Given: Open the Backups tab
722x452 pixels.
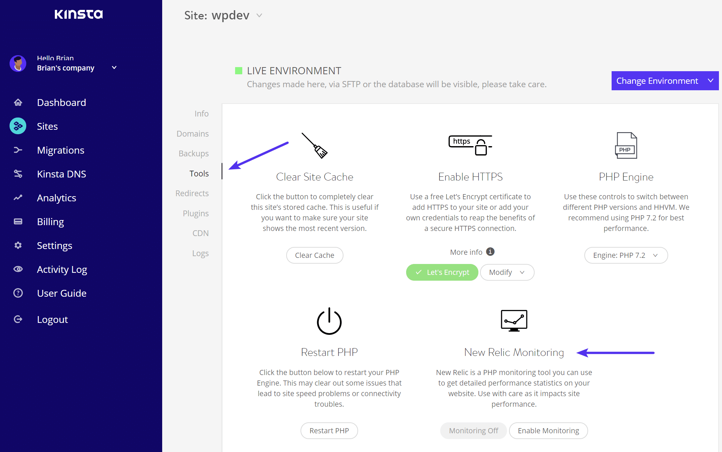Looking at the screenshot, I should pos(194,153).
